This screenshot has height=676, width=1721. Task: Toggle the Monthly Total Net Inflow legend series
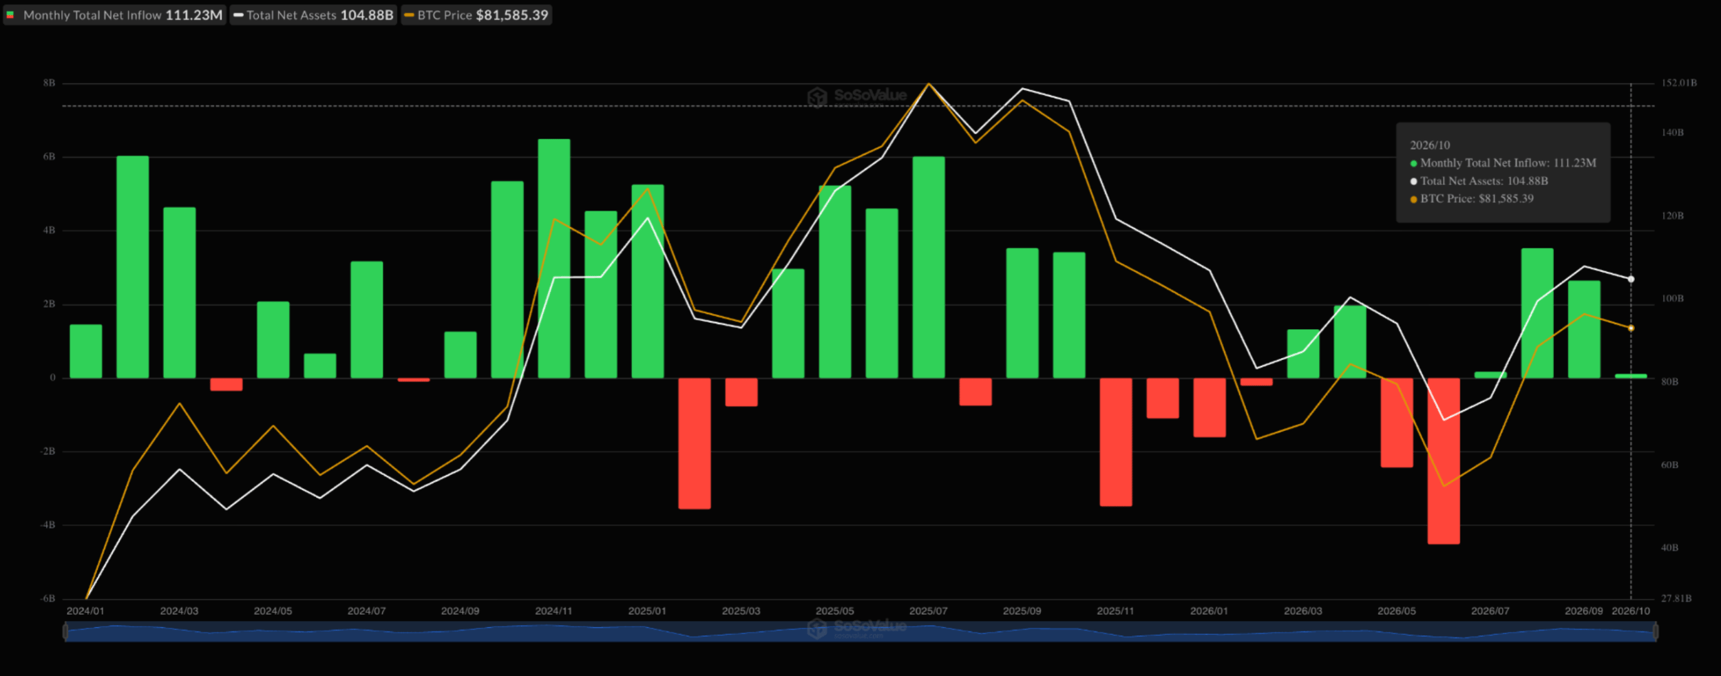[114, 15]
